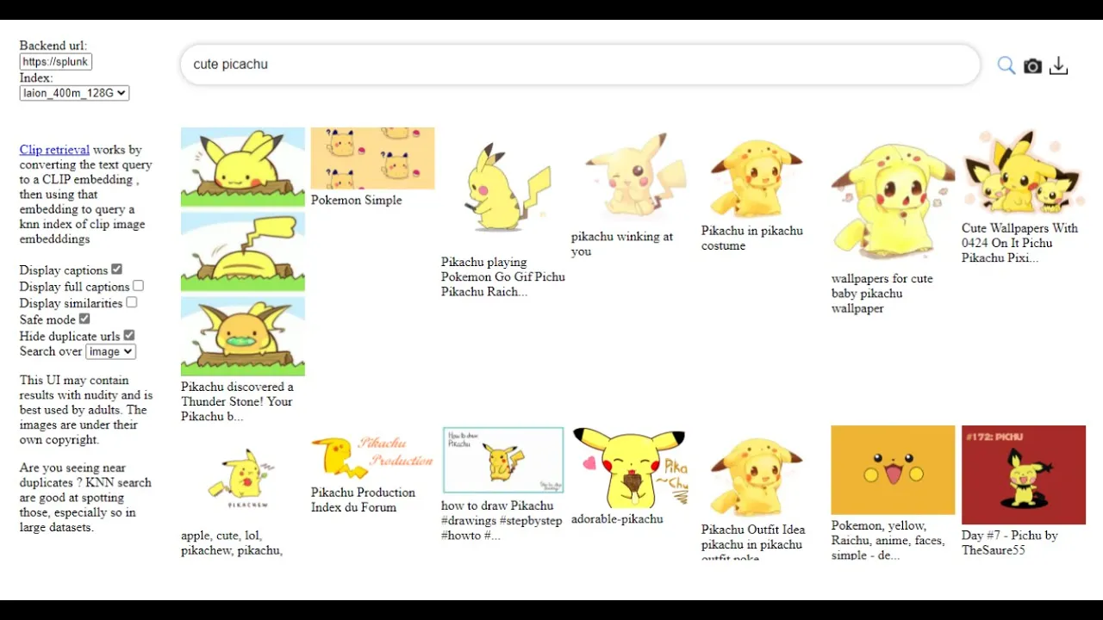Viewport: 1103px width, 620px height.
Task: Toggle Safe mode checkbox
Action: click(84, 319)
